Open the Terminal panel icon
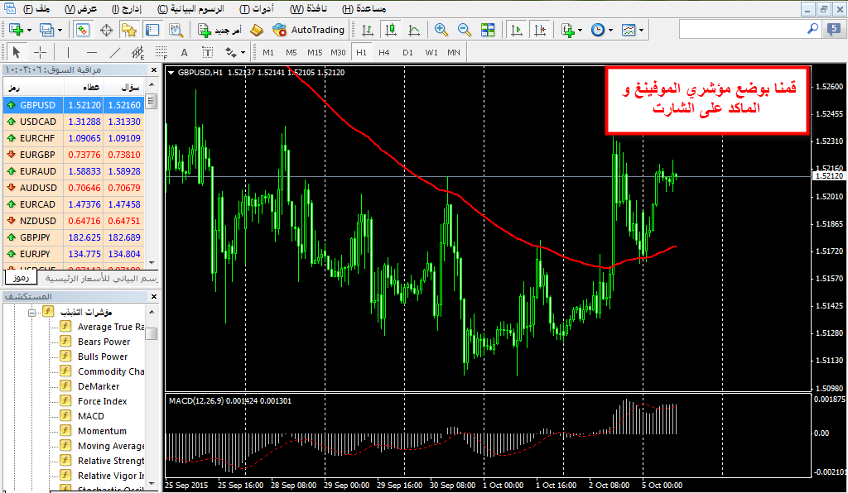Screen dimensions: 848x493 coord(152,31)
